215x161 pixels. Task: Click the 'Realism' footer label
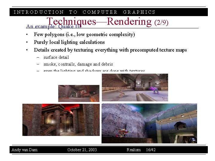(x=133, y=150)
